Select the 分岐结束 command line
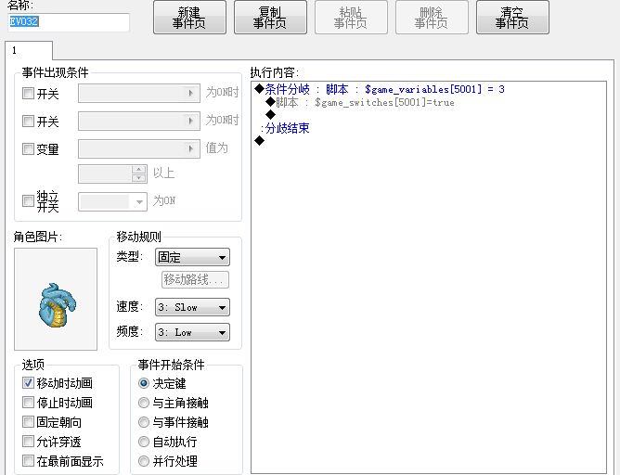This screenshot has width=620, height=475. coord(285,128)
